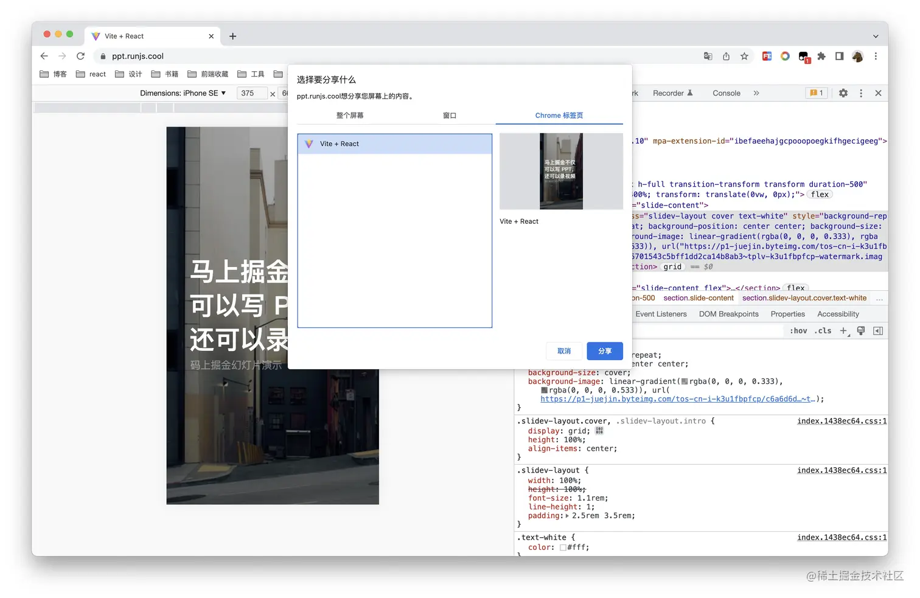
Task: Reload the ppt.runjs.cool page
Action: [80, 56]
